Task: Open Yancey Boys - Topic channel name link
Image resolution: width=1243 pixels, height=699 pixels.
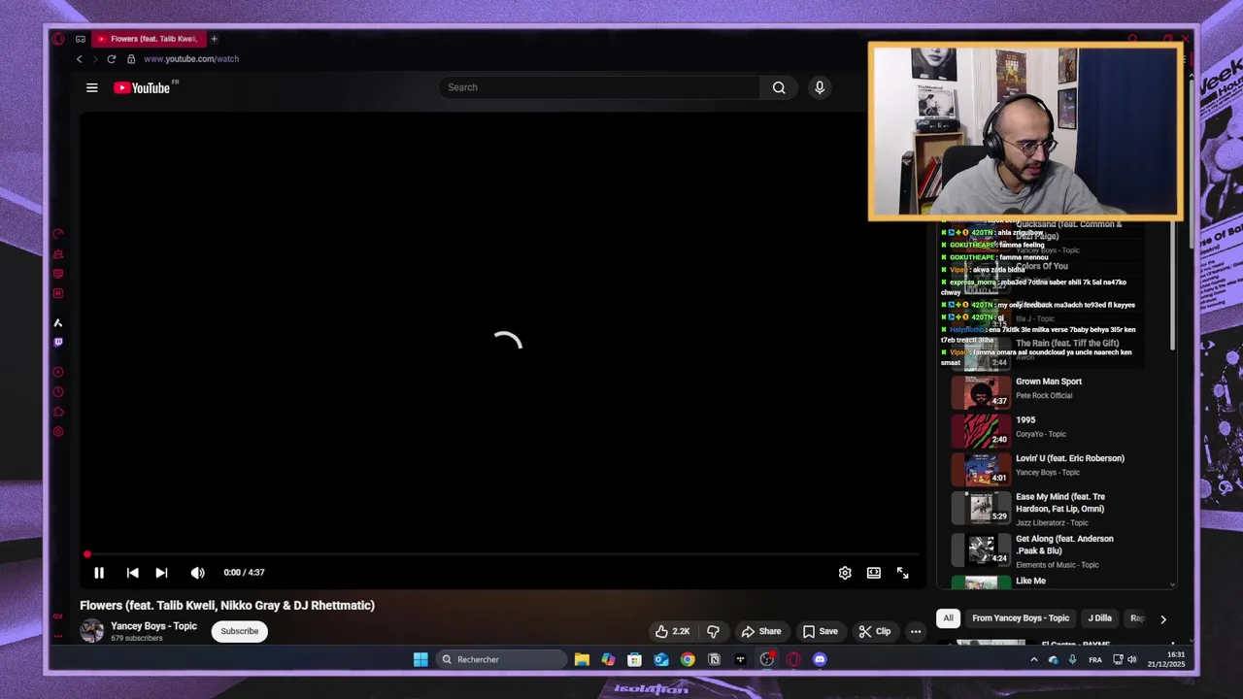Action: pos(153,626)
